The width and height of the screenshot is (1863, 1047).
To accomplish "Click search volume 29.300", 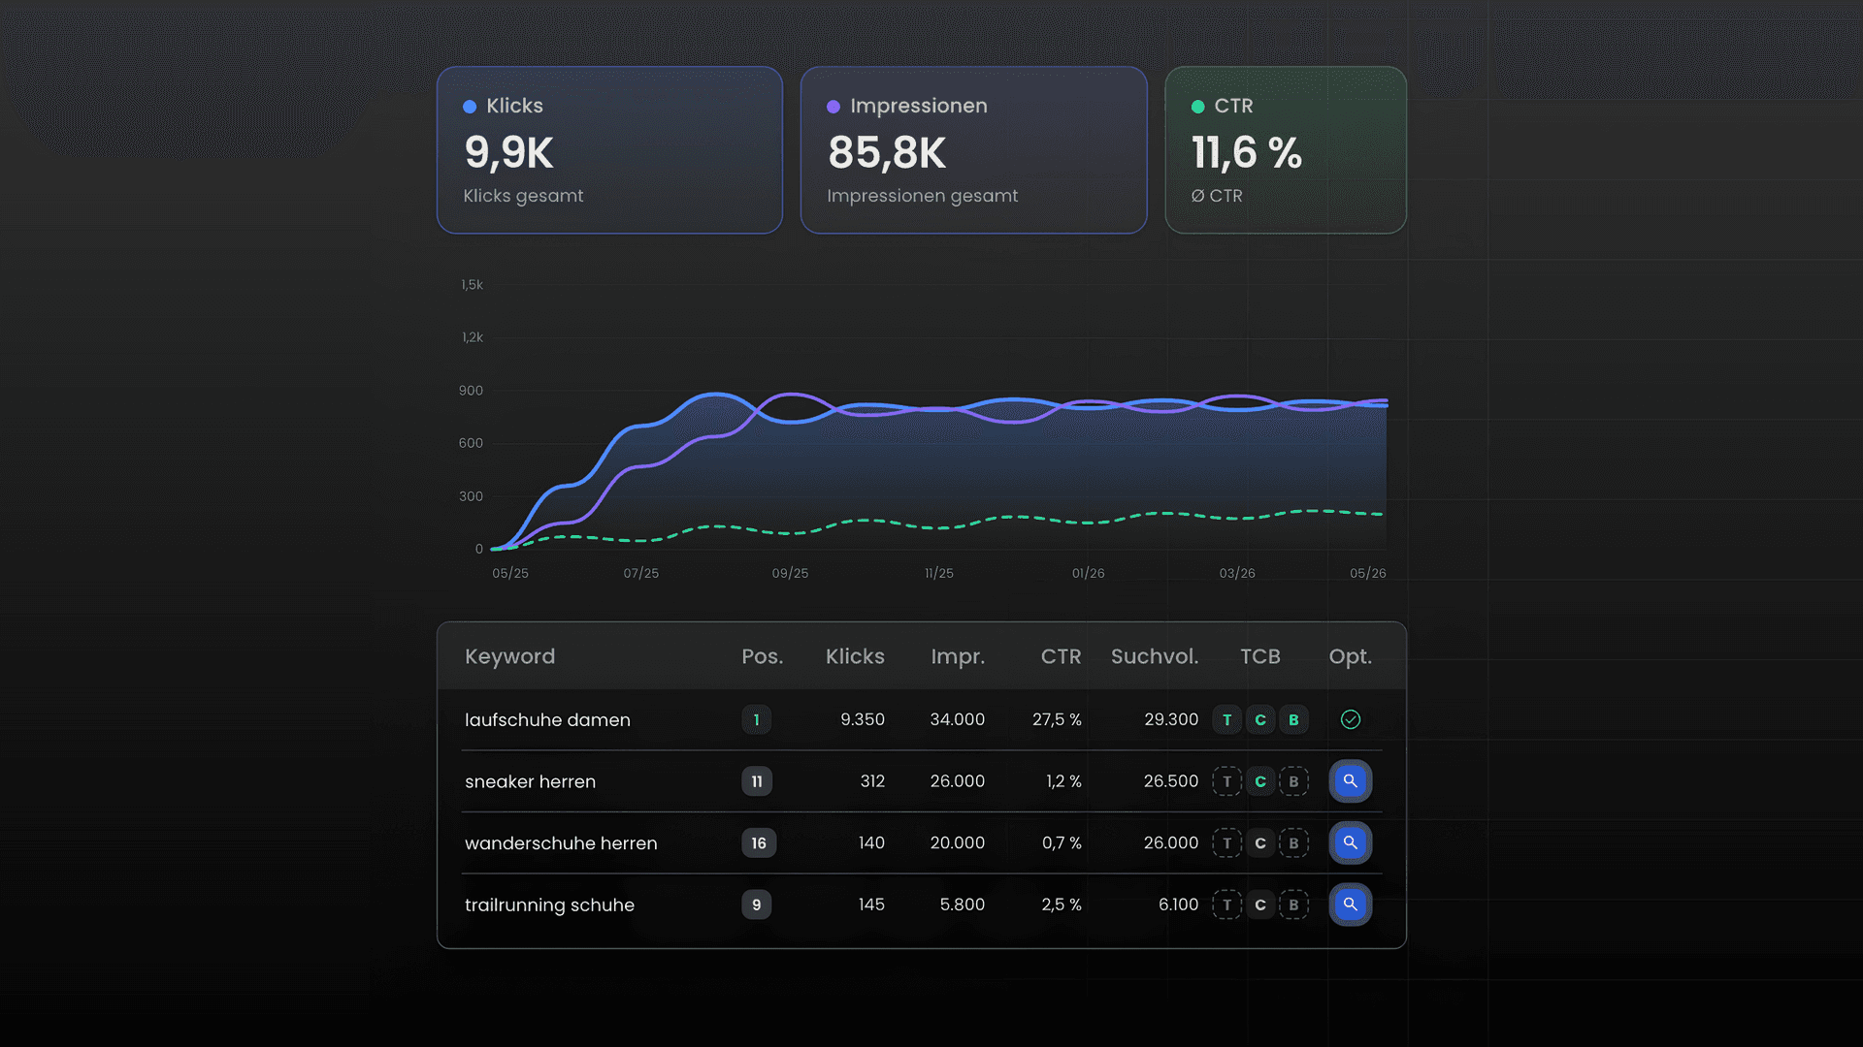I will pyautogui.click(x=1171, y=719).
